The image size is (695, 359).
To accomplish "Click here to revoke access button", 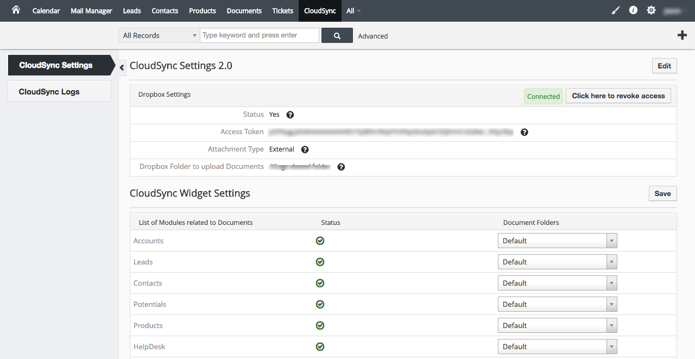I will pos(618,96).
